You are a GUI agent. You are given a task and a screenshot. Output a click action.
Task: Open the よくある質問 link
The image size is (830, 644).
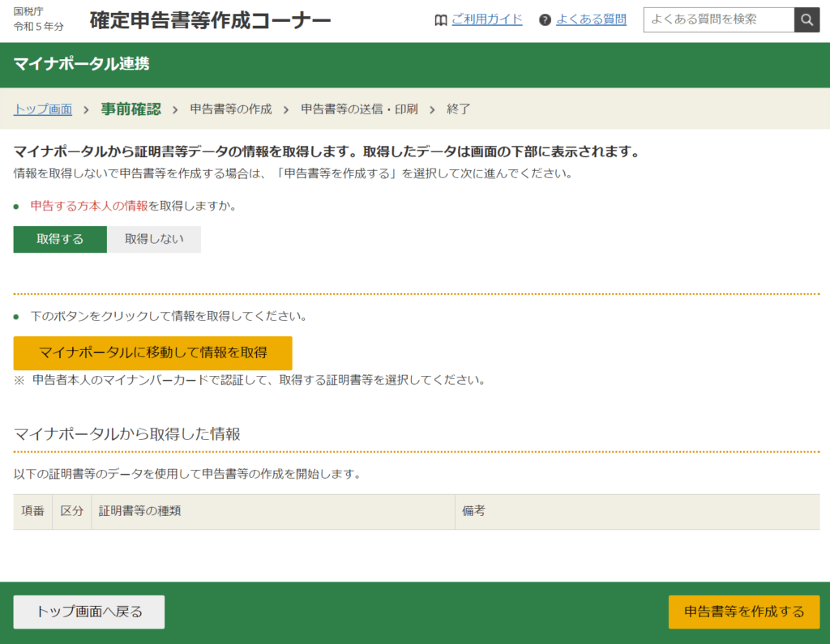[591, 19]
